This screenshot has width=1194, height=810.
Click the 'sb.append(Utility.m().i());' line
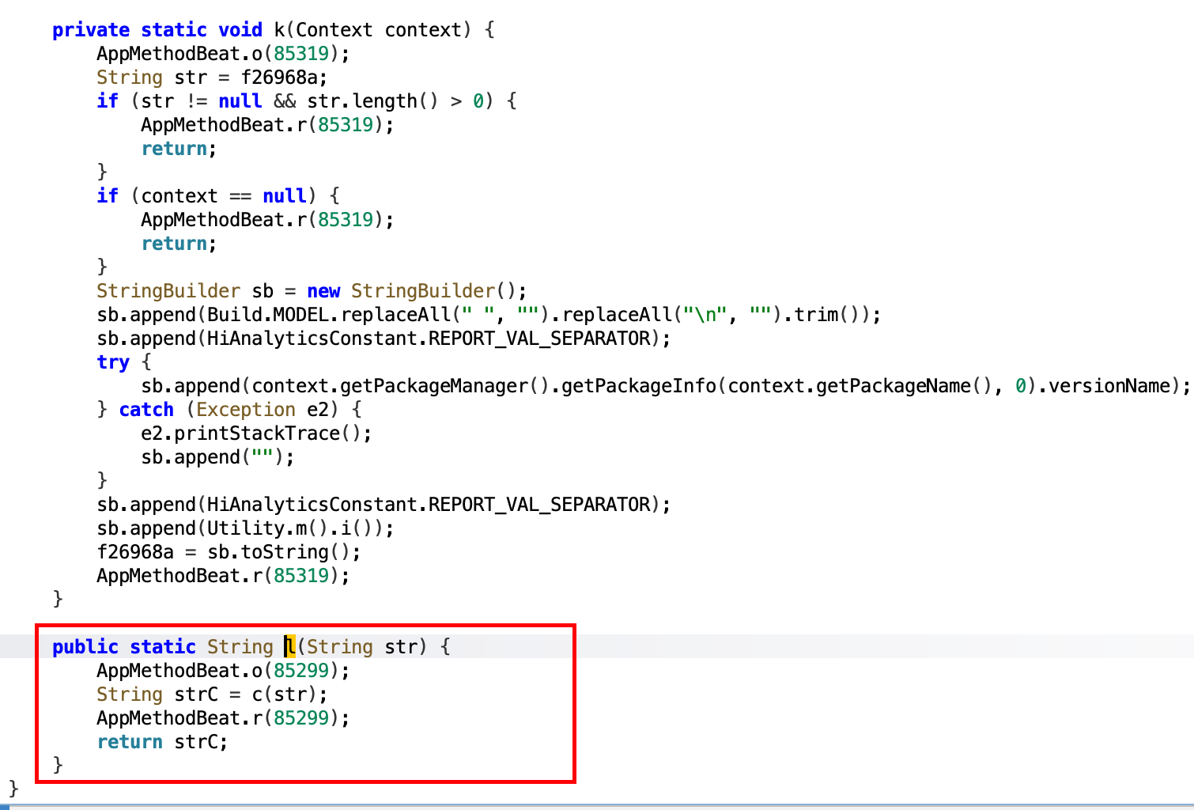click(245, 528)
